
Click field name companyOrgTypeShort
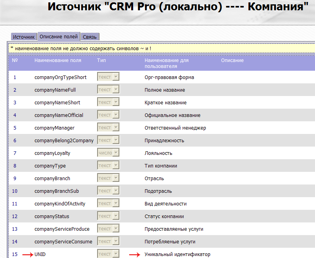[x=61, y=77]
